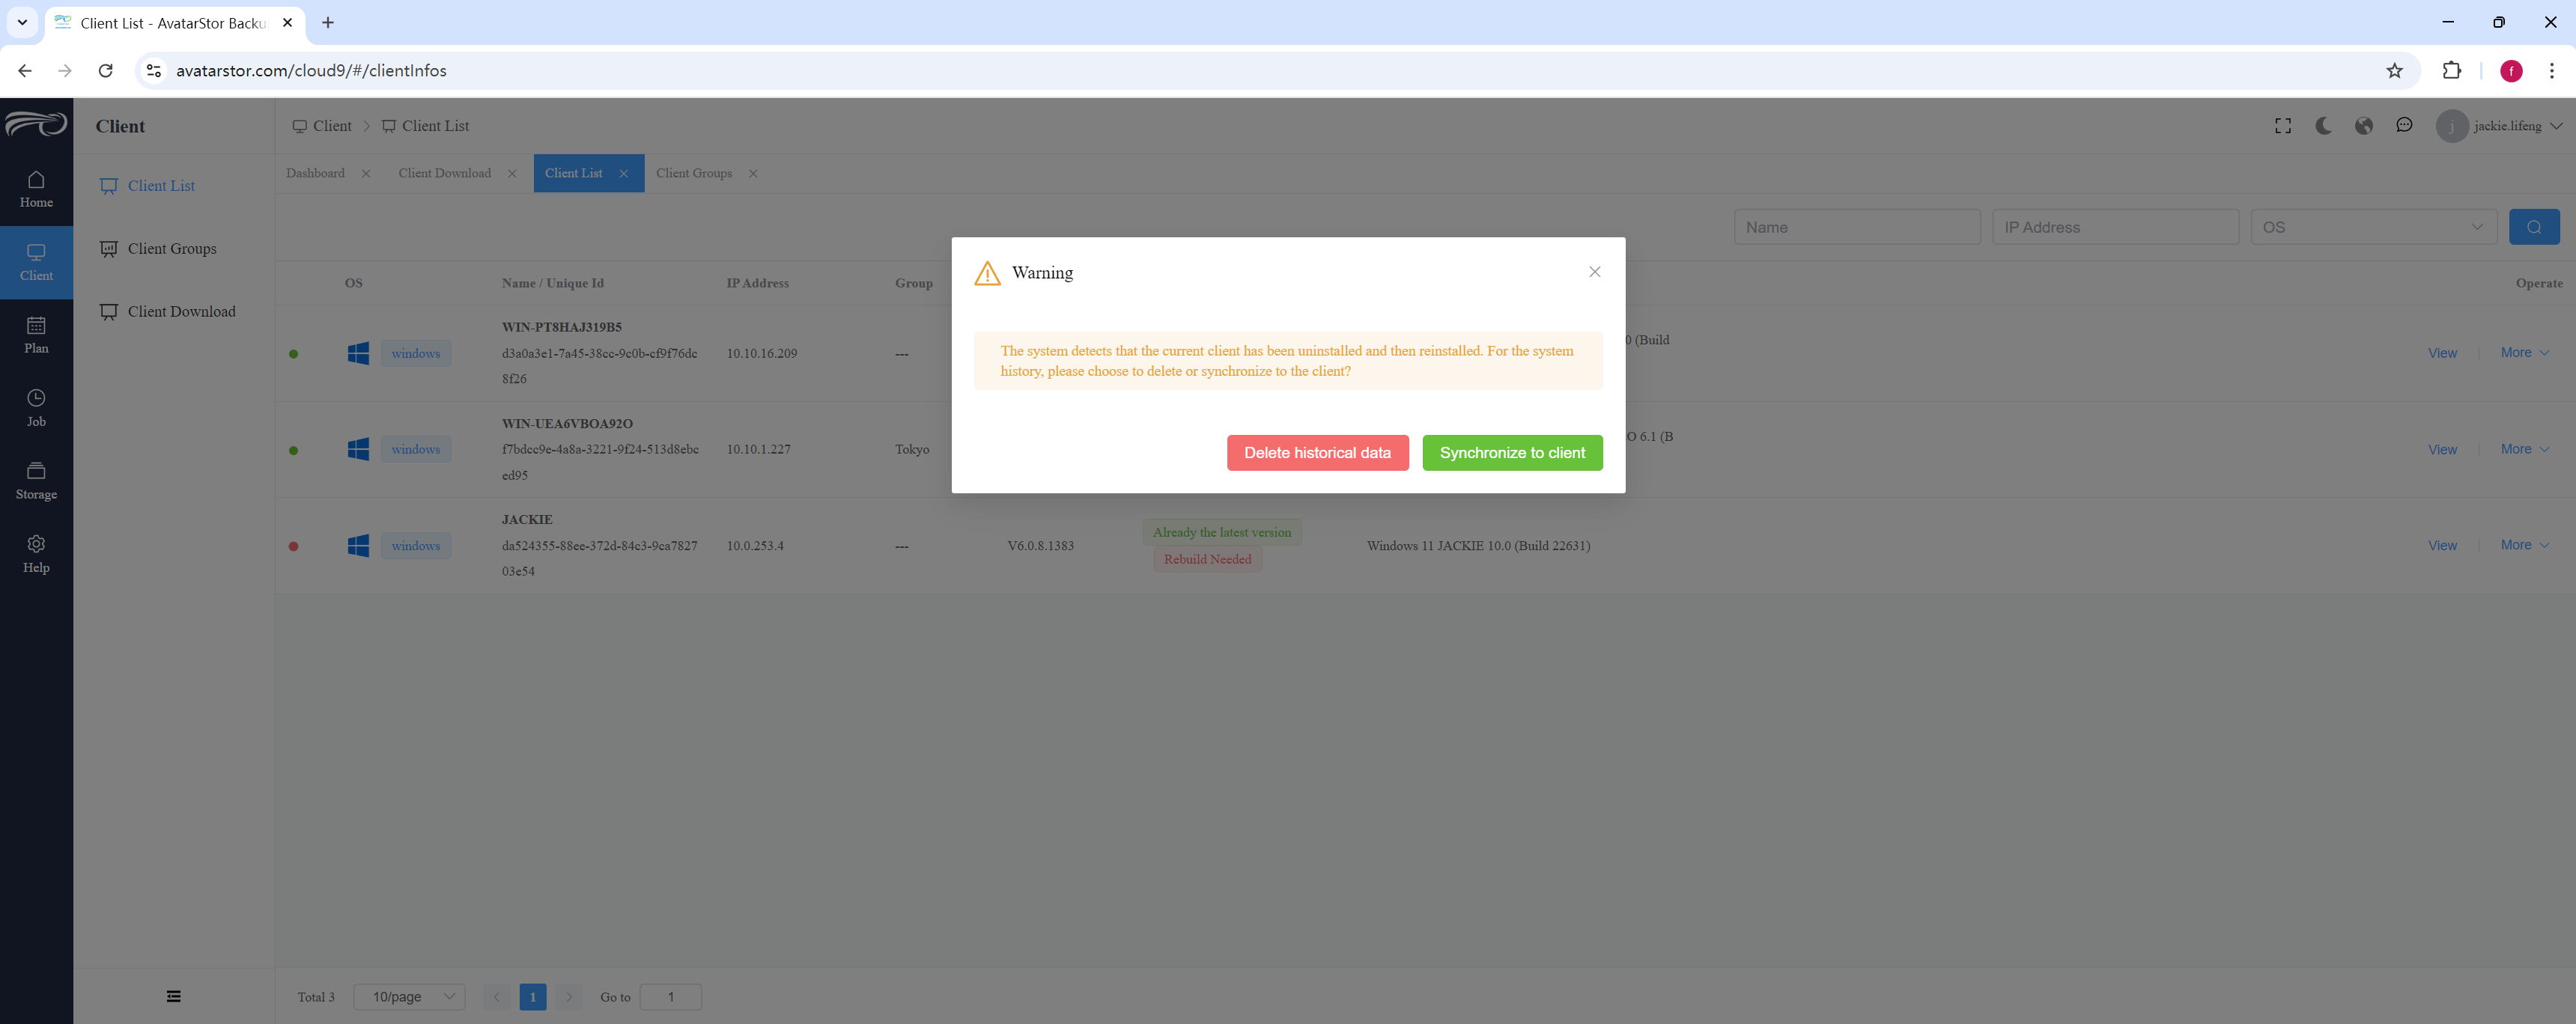Click windows tag in WIN-UEA6VBOA92O row
Viewport: 2576px width, 1024px height.
pos(416,450)
